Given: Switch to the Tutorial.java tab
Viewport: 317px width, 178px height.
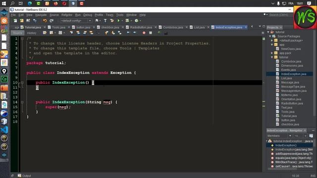Looking at the screenshot, I should (x=33, y=27).
